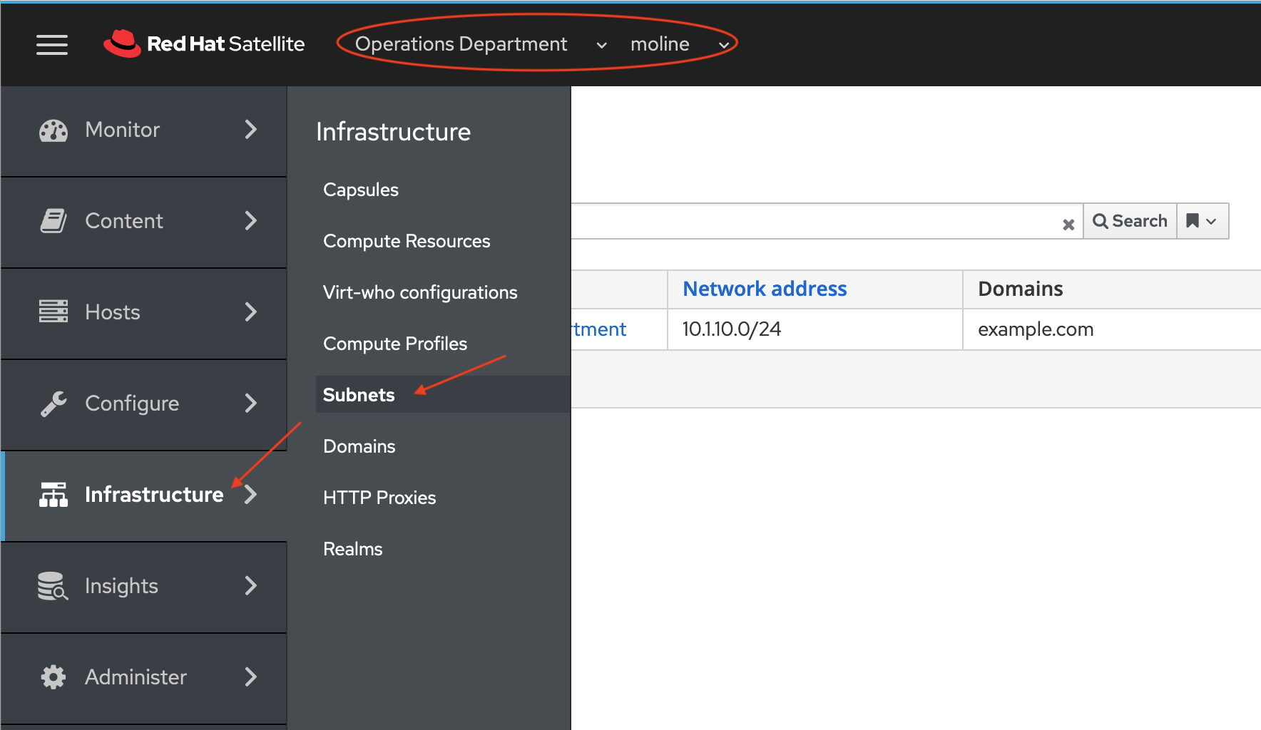
Task: Open the bookmark chevron dropdown
Action: [x=1212, y=221]
